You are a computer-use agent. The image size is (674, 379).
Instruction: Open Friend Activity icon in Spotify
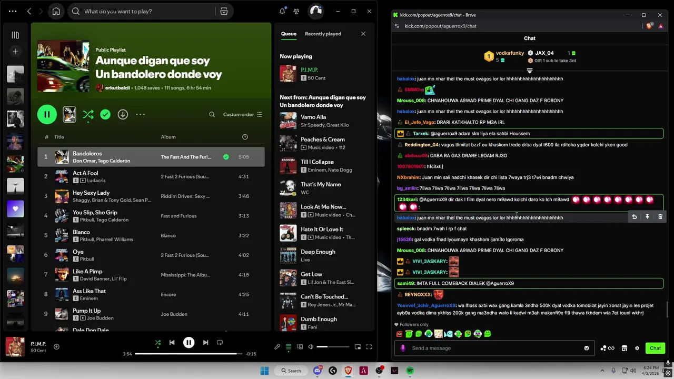[296, 11]
